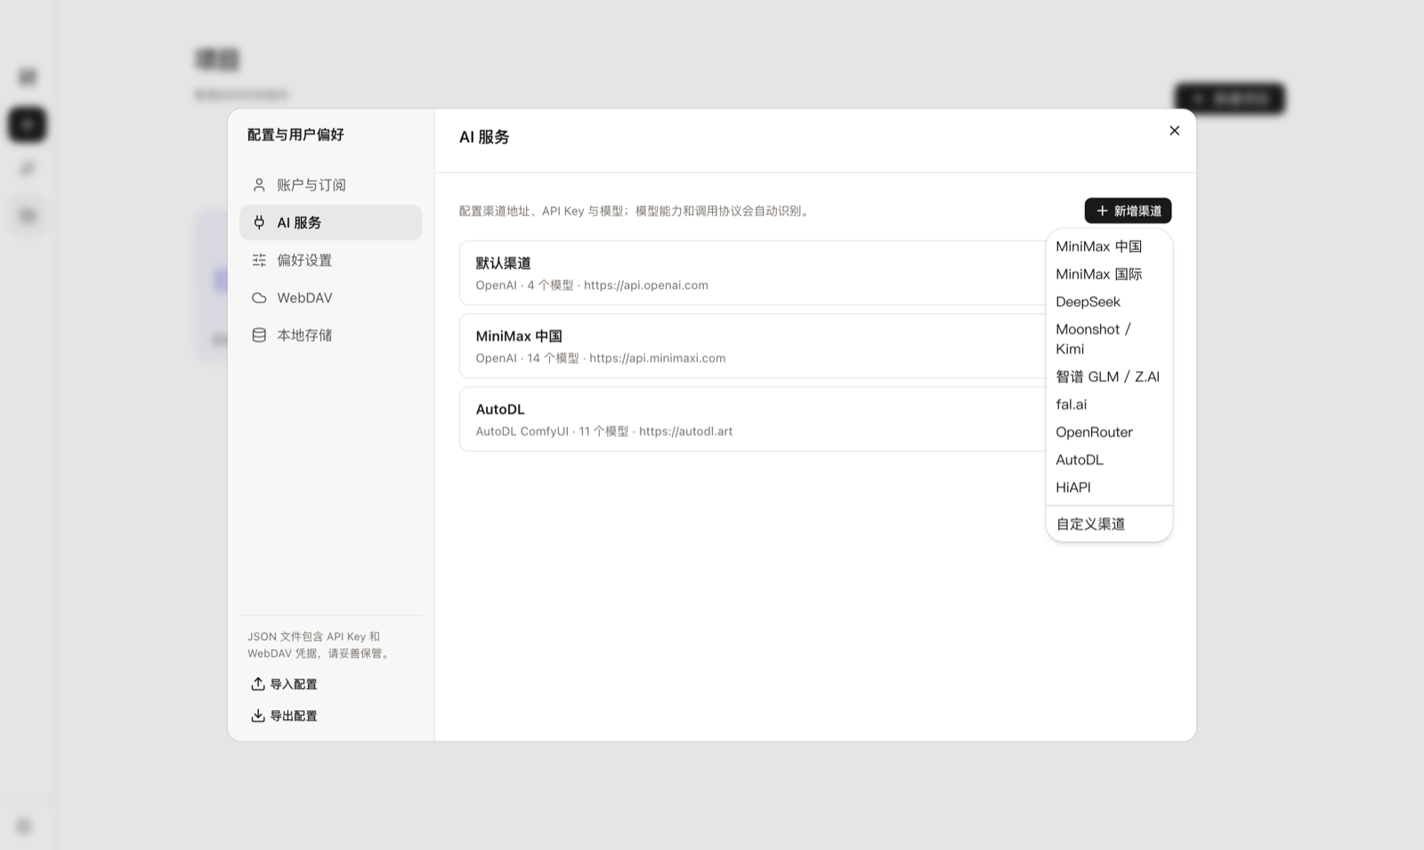The width and height of the screenshot is (1424, 850).
Task: Pick fal.ai from the preset list
Action: [x=1109, y=404]
